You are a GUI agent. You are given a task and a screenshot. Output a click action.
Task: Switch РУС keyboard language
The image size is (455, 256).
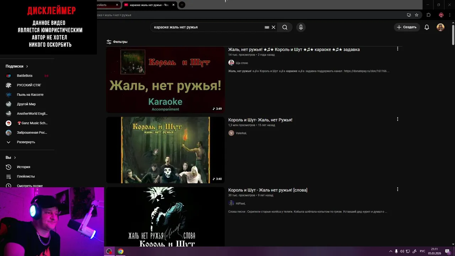[422, 251]
